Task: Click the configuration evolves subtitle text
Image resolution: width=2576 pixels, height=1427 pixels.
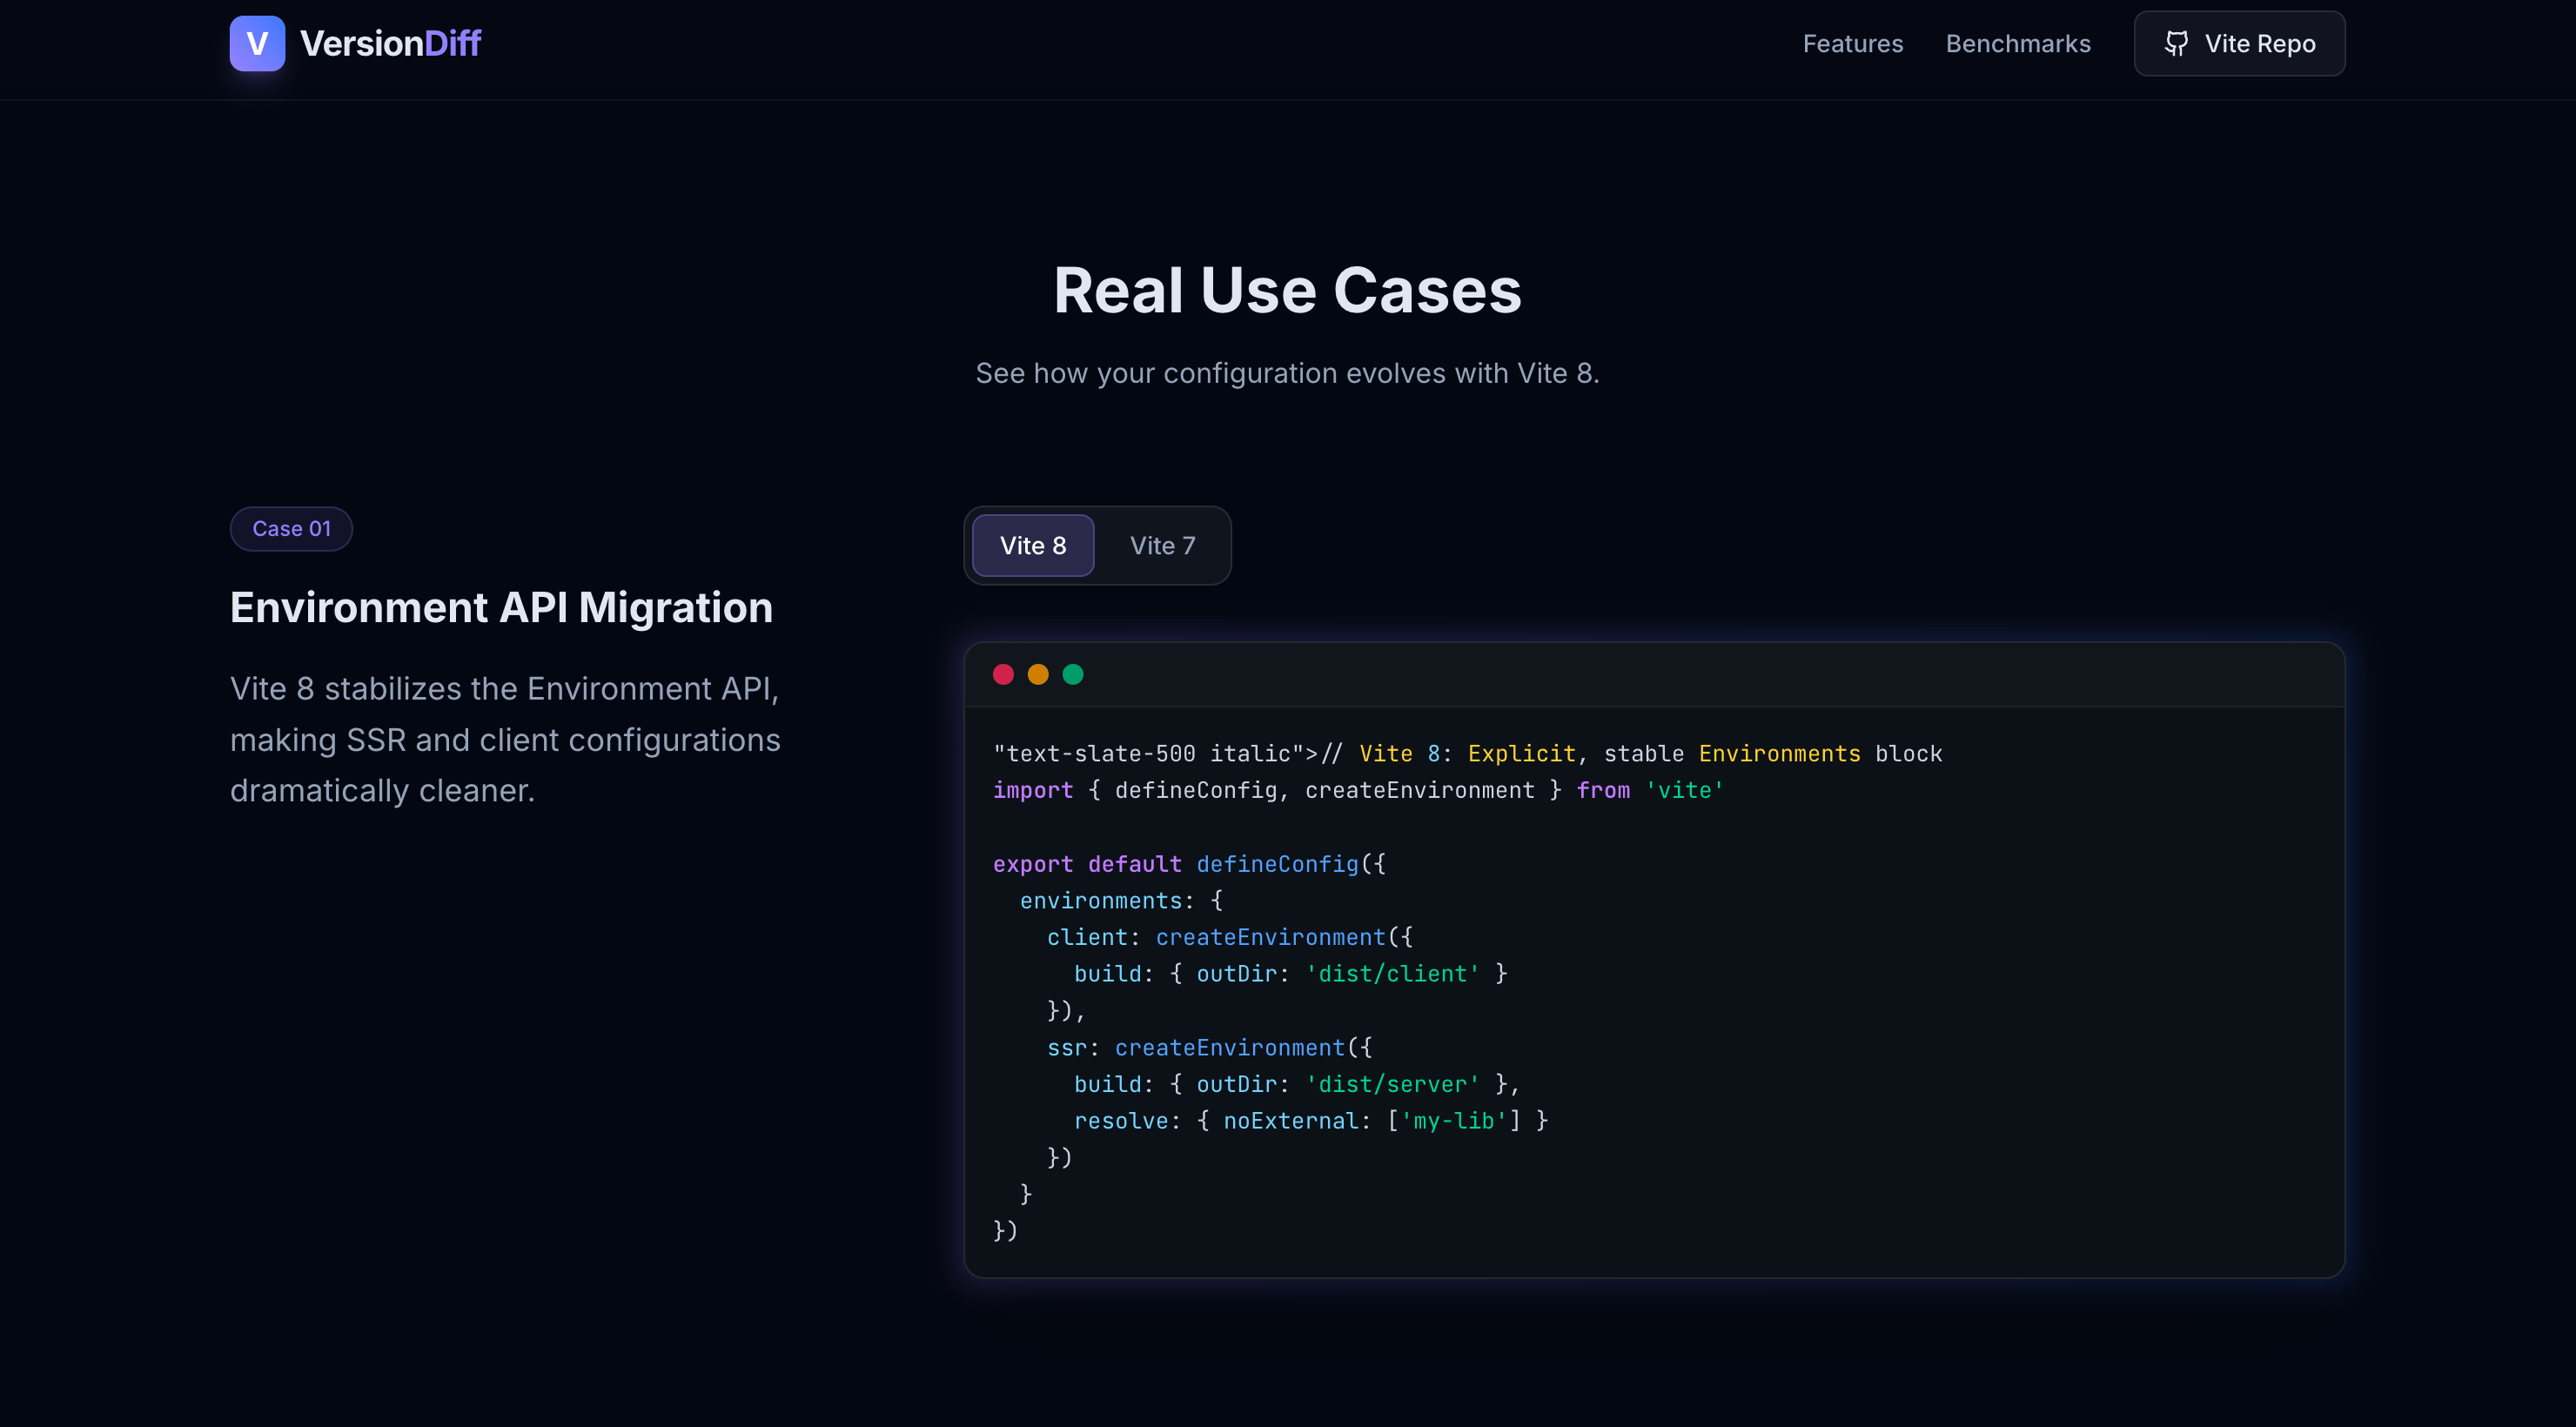Action: point(1287,373)
